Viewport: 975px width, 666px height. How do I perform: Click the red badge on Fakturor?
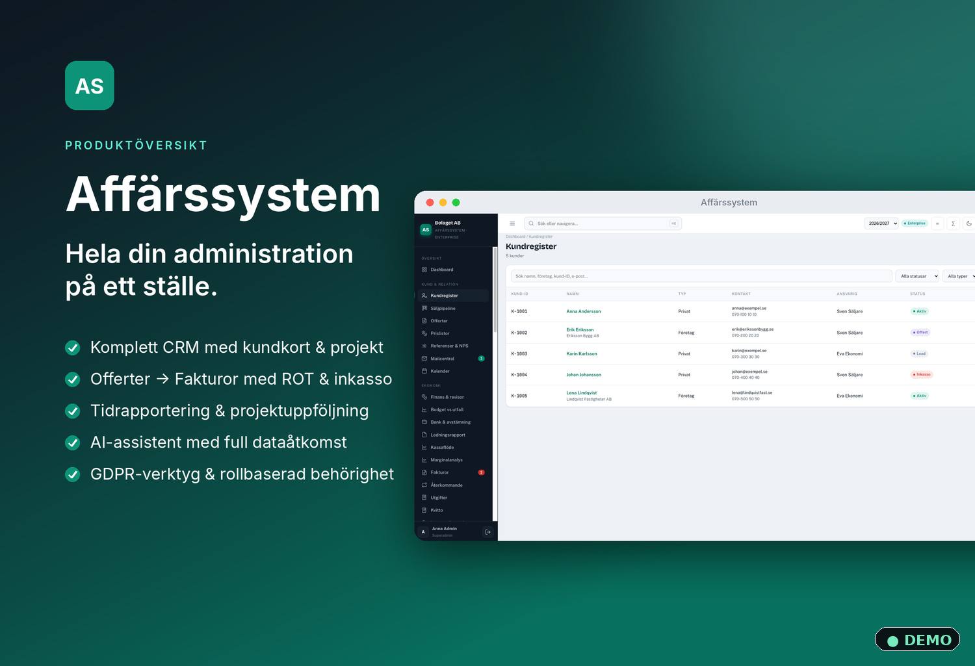(x=481, y=472)
